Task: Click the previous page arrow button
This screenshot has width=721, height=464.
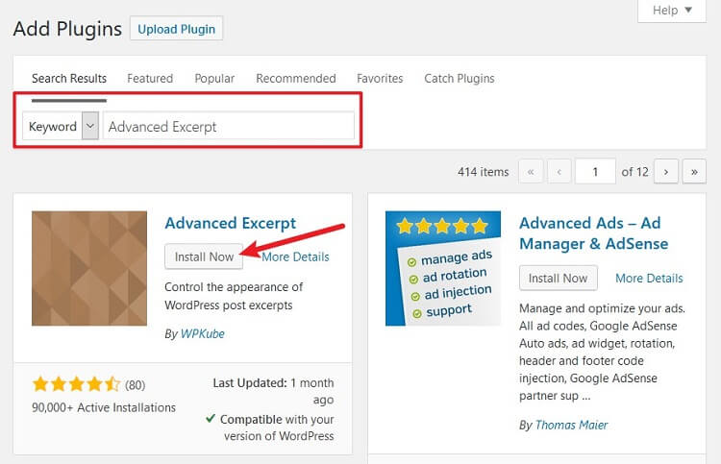Action: tap(559, 171)
